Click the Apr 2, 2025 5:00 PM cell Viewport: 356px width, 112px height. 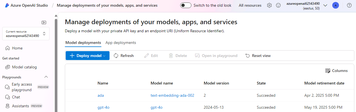click(322, 95)
